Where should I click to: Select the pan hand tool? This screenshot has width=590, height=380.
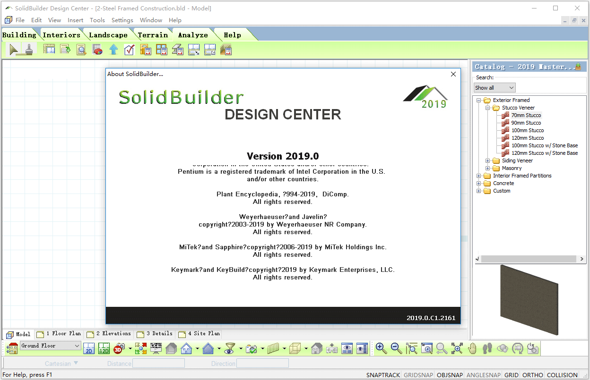pos(472,348)
